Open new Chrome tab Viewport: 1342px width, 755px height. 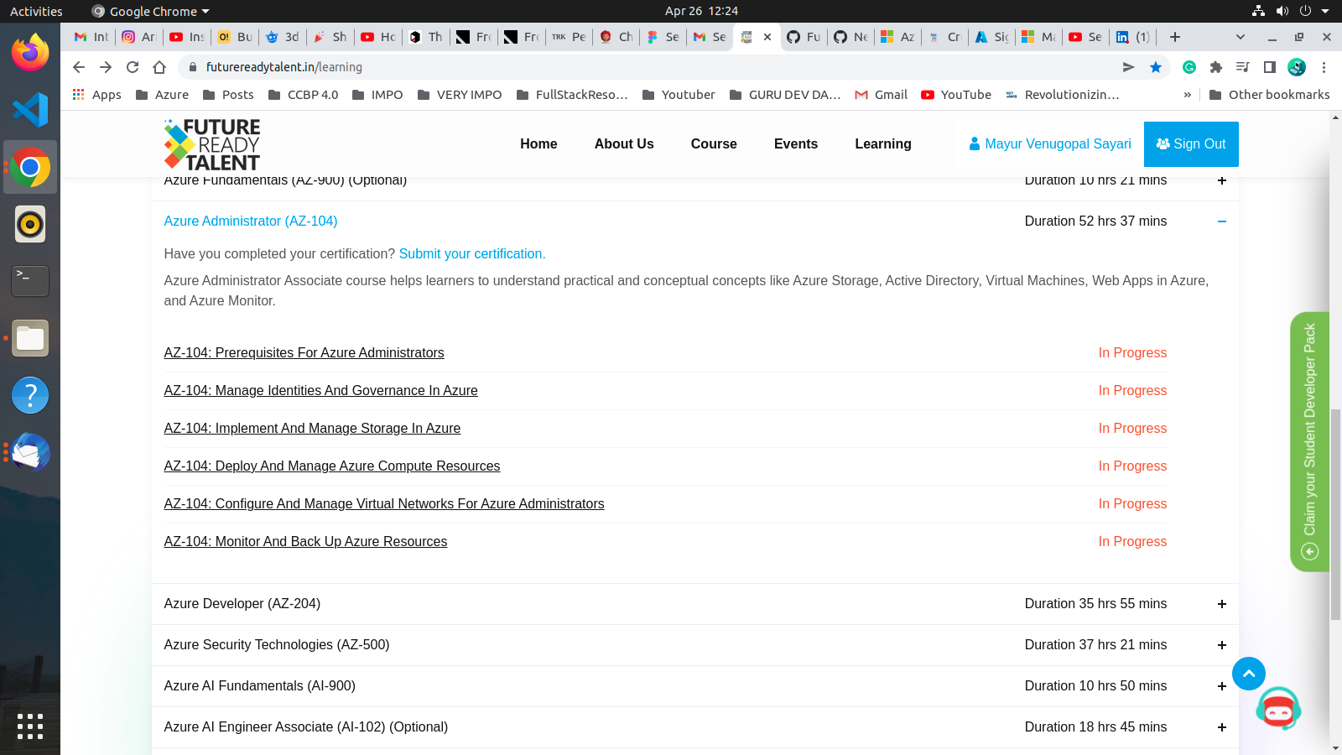[1175, 37]
